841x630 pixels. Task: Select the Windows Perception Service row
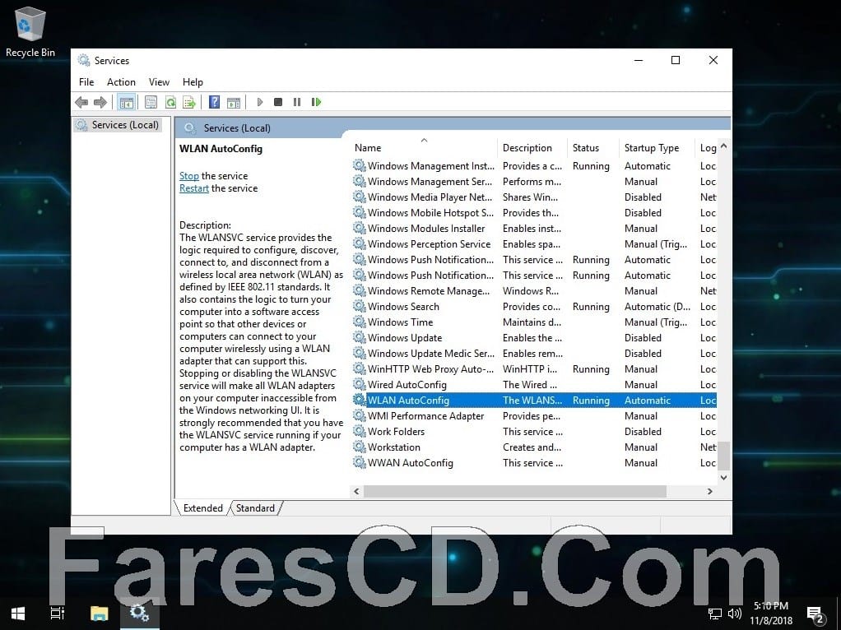(x=534, y=244)
